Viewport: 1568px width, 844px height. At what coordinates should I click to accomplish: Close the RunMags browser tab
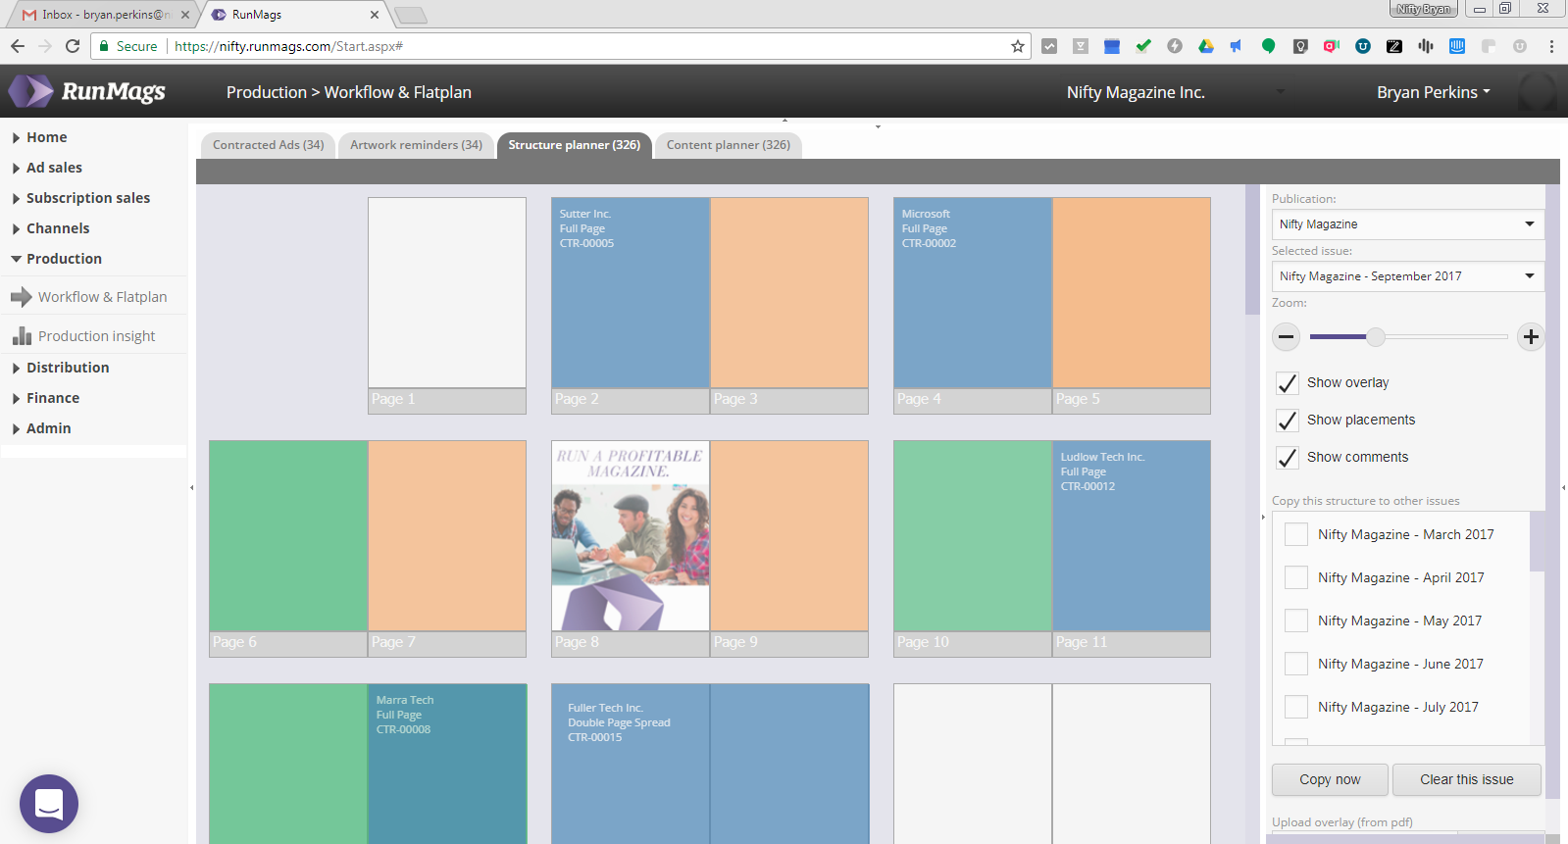click(375, 15)
